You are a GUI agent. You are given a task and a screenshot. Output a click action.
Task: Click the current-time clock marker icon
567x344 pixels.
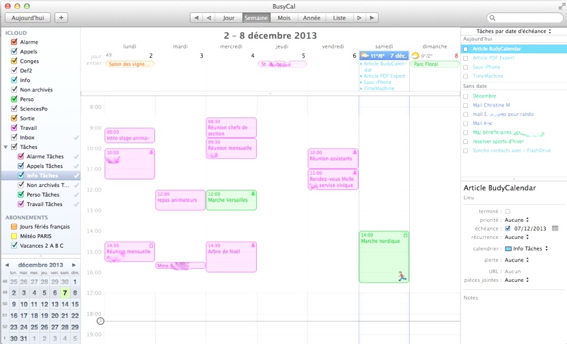click(100, 321)
